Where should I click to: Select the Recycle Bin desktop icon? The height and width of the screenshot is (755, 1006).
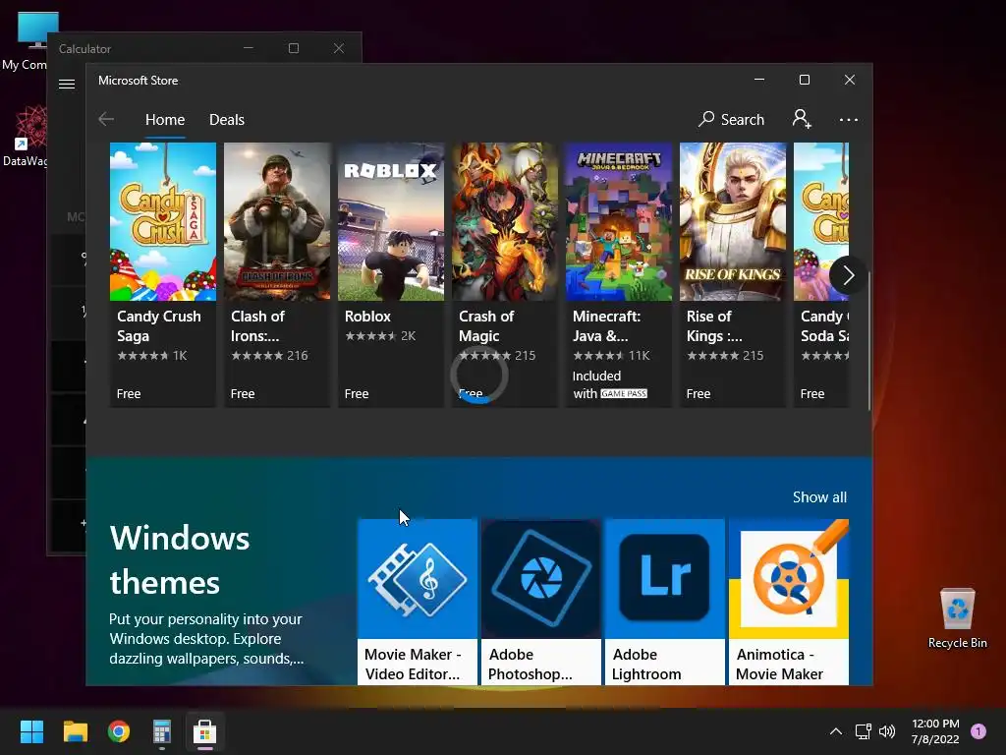point(957,617)
